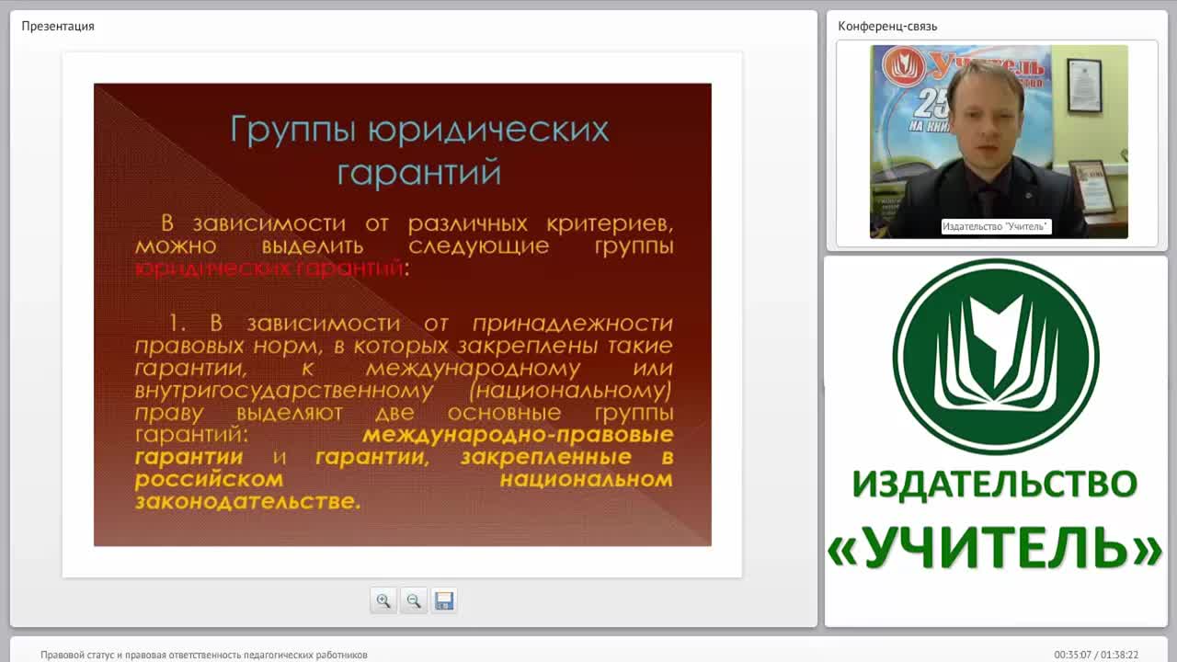The width and height of the screenshot is (1177, 662).
Task: Zoom out the presentation slide
Action: tap(414, 600)
